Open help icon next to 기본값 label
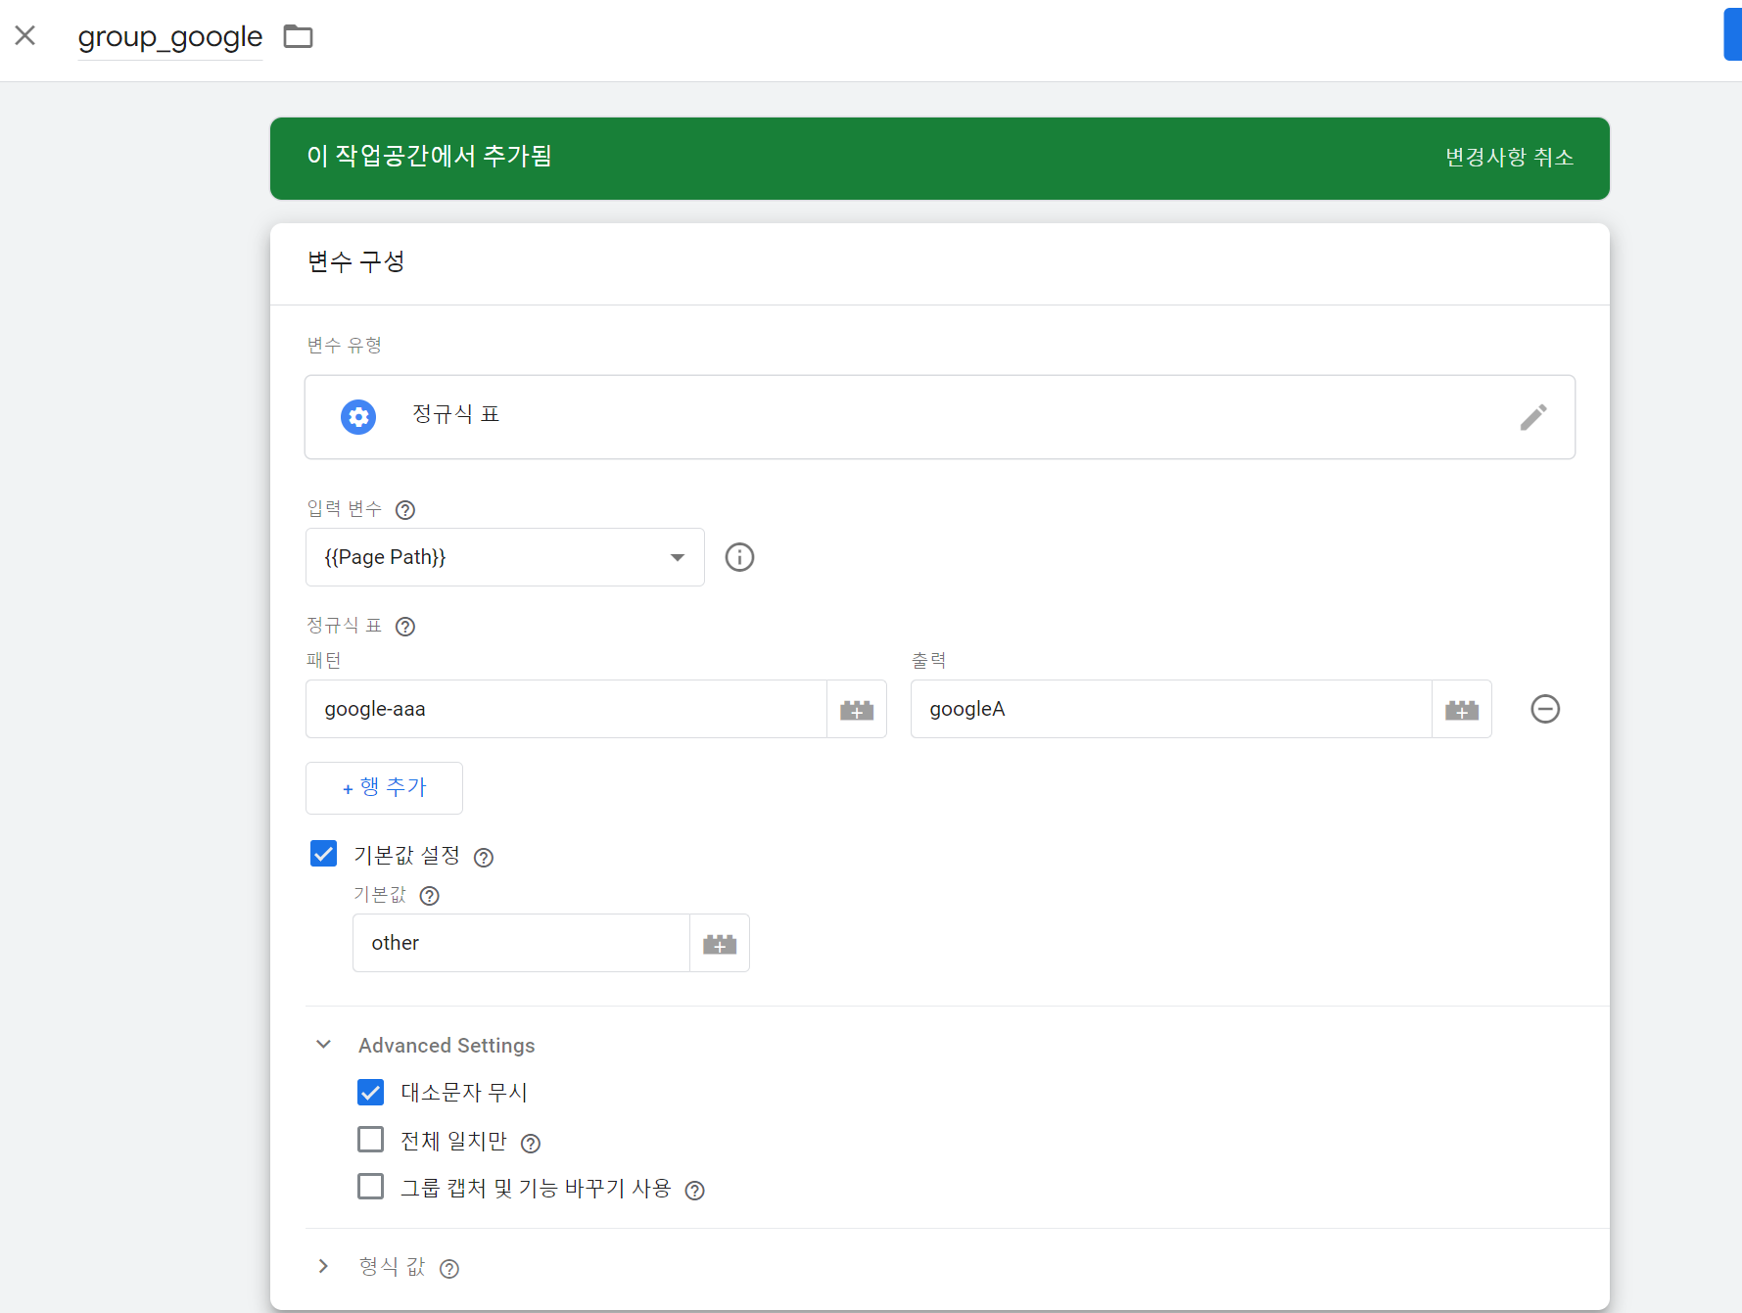 pos(429,896)
